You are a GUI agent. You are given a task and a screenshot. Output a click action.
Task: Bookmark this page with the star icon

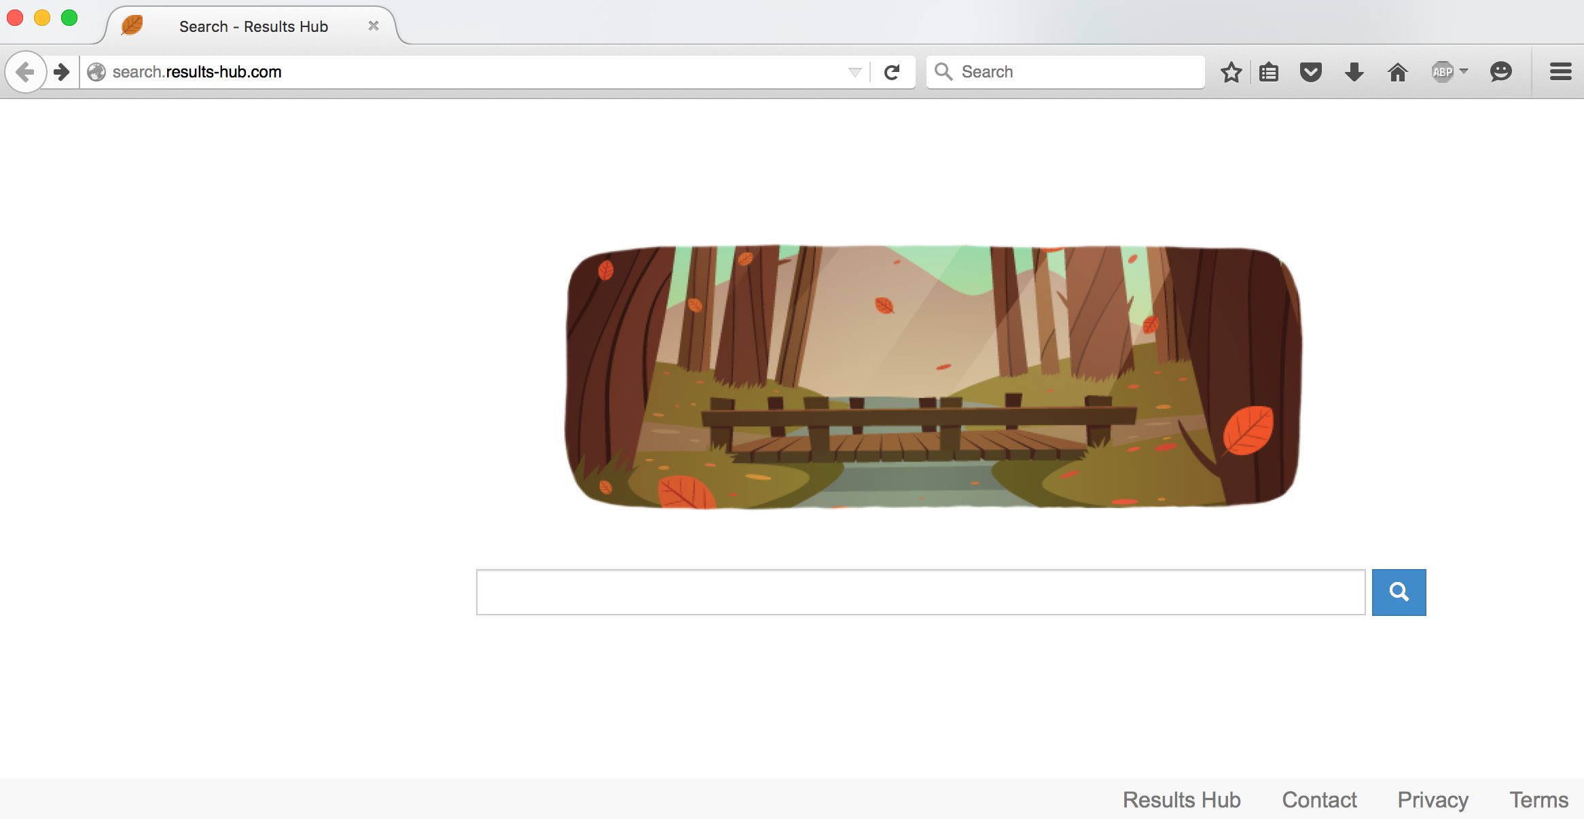1231,72
